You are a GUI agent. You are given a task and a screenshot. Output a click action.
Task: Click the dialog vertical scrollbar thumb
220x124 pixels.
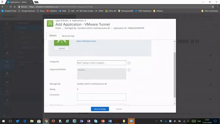(175, 75)
